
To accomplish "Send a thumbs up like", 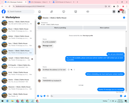I will (x=125, y=96).
